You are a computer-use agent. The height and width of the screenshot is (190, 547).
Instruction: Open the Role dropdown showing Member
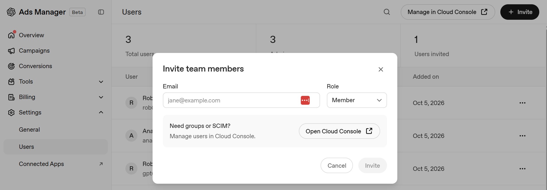tap(357, 100)
